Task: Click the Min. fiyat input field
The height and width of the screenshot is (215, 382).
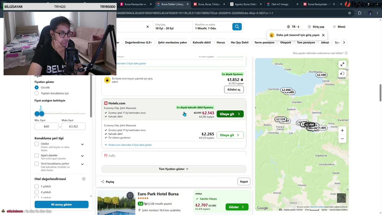Action: pyautogui.click(x=46, y=126)
